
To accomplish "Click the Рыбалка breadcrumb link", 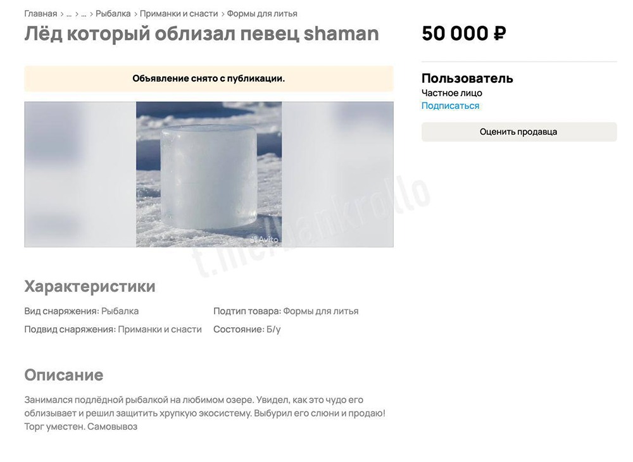I will click(x=113, y=13).
